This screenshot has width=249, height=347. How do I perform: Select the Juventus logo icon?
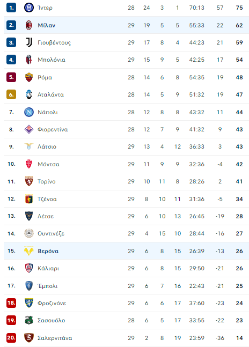pyautogui.click(x=29, y=42)
